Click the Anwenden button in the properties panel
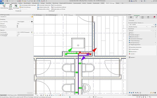Viewport: 157px width, 98px height. point(30,93)
